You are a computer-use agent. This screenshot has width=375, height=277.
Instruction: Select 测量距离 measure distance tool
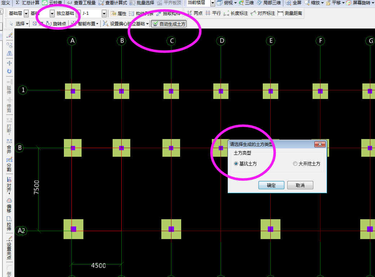click(x=289, y=13)
